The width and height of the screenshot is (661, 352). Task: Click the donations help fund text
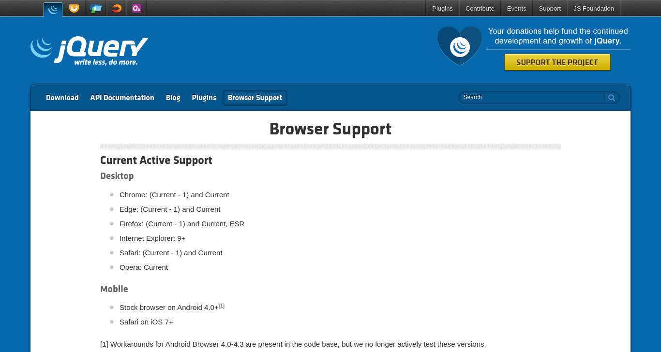[x=558, y=36]
